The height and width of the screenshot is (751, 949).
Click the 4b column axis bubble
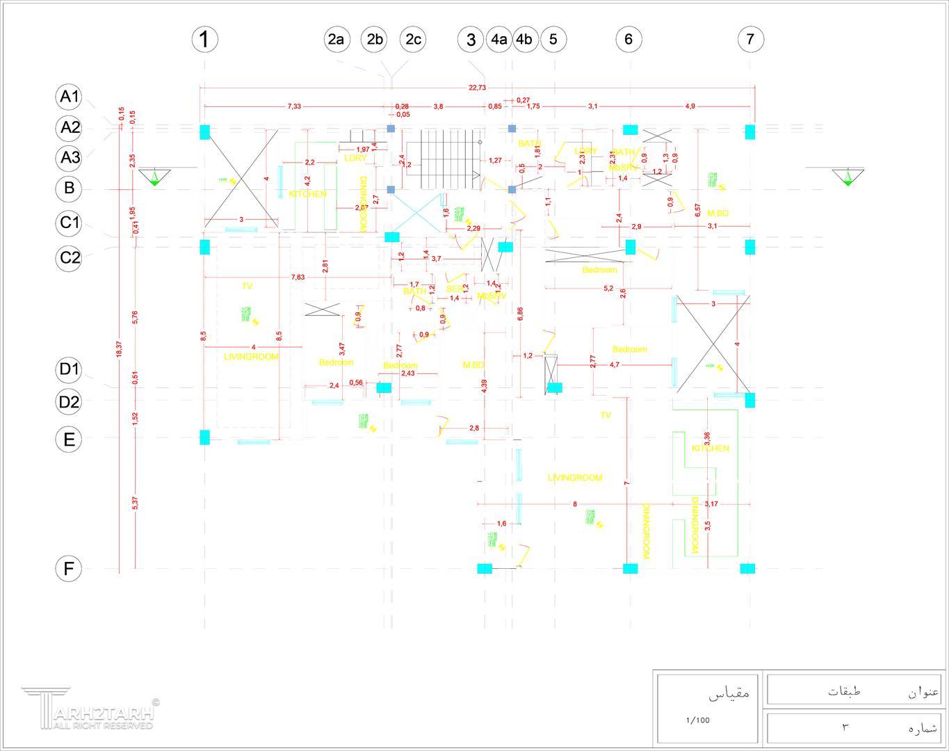(525, 39)
